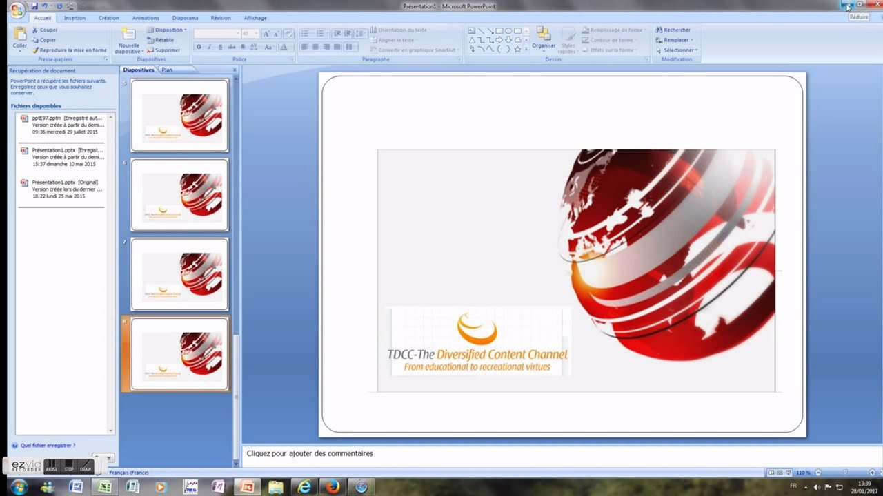Open the Insertion ribbon tab

[x=75, y=18]
